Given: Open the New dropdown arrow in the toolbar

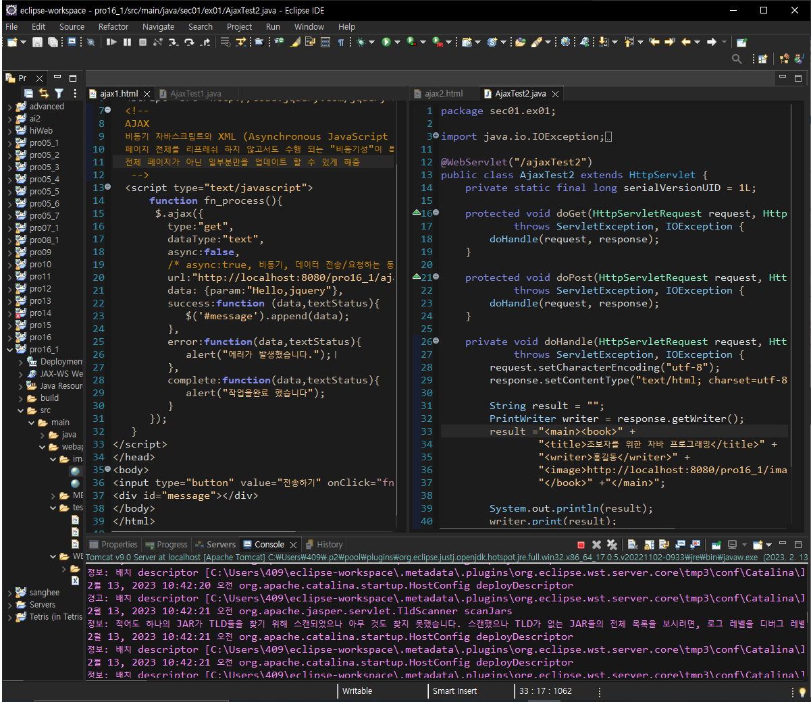Looking at the screenshot, I should (x=23, y=42).
